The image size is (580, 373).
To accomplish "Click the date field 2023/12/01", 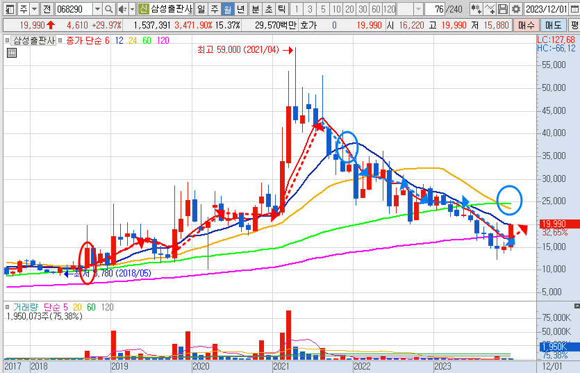I will (x=547, y=9).
